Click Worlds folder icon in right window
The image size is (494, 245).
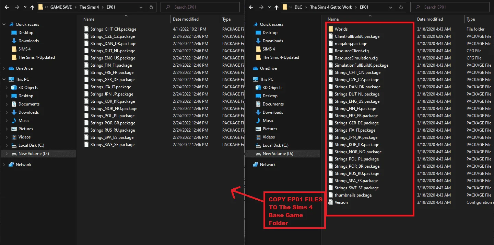point(331,29)
